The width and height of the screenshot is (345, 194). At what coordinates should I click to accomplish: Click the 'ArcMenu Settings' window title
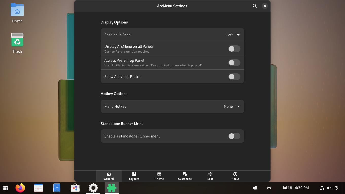[x=172, y=6]
